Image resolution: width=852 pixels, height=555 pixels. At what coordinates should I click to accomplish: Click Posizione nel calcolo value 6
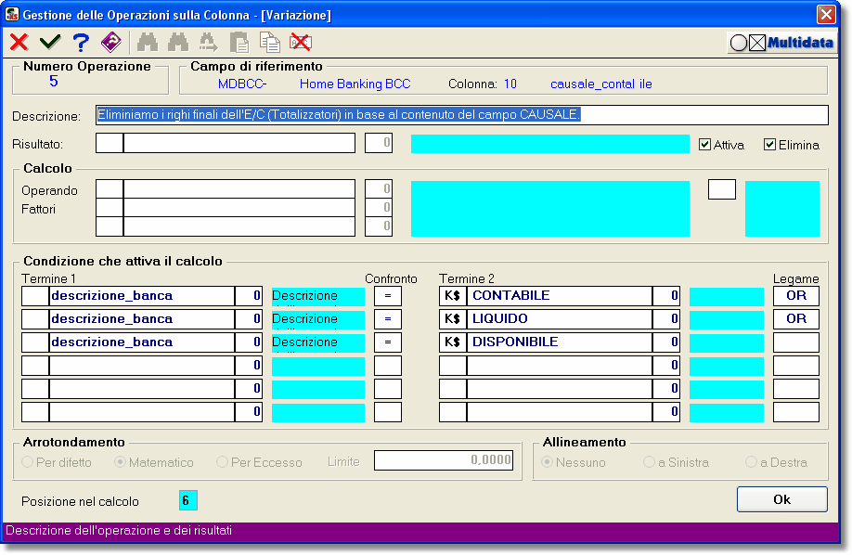point(188,500)
